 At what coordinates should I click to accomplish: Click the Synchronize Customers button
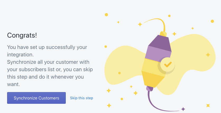[36, 98]
